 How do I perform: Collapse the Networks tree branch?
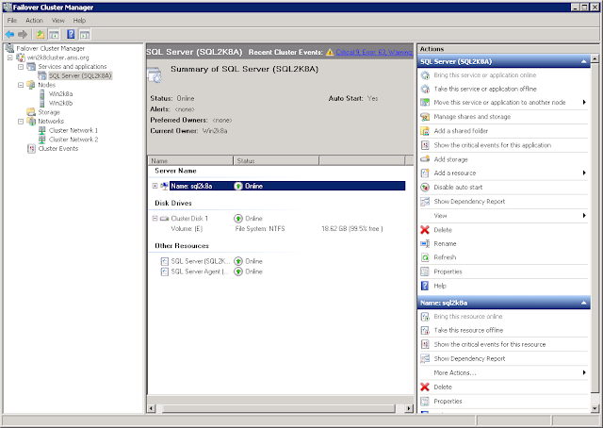click(x=21, y=122)
